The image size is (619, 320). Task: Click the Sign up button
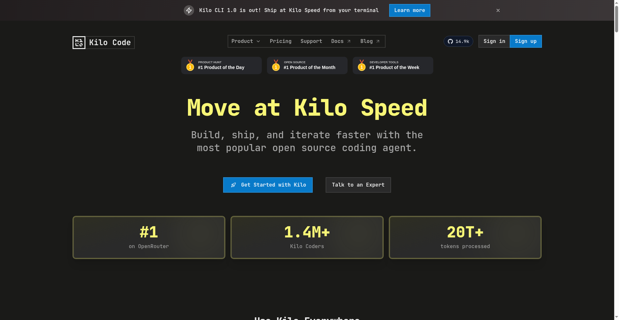click(525, 41)
